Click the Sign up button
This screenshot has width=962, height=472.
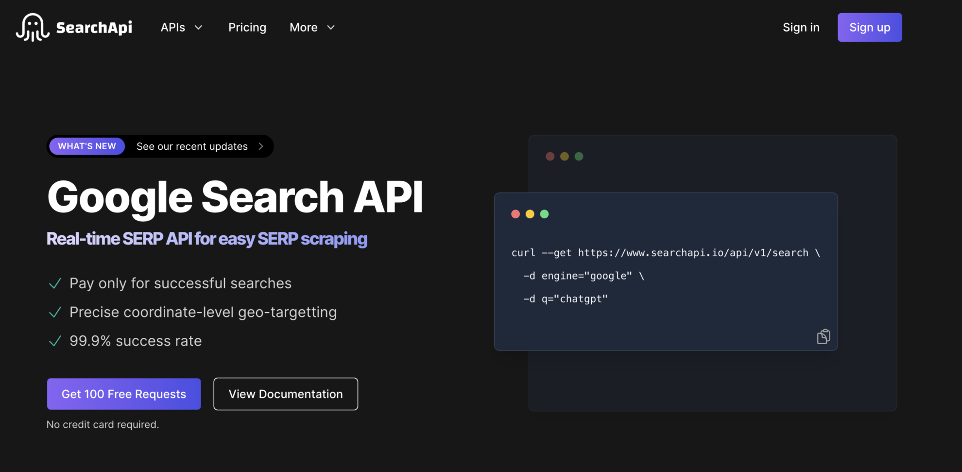[x=869, y=27]
